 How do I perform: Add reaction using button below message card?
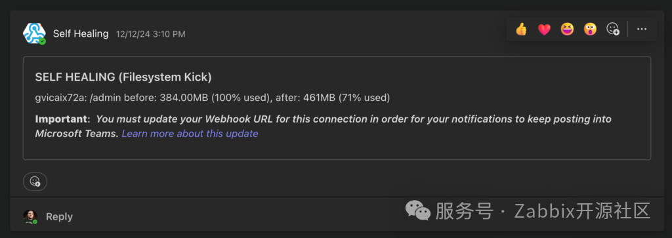(35, 182)
